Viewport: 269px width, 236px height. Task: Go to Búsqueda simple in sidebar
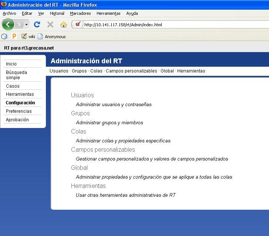click(x=16, y=75)
